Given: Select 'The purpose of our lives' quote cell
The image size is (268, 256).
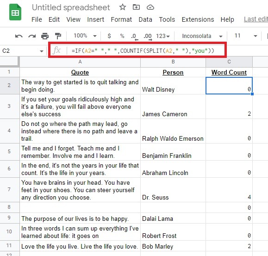Looking at the screenshot, I should coord(80,218).
